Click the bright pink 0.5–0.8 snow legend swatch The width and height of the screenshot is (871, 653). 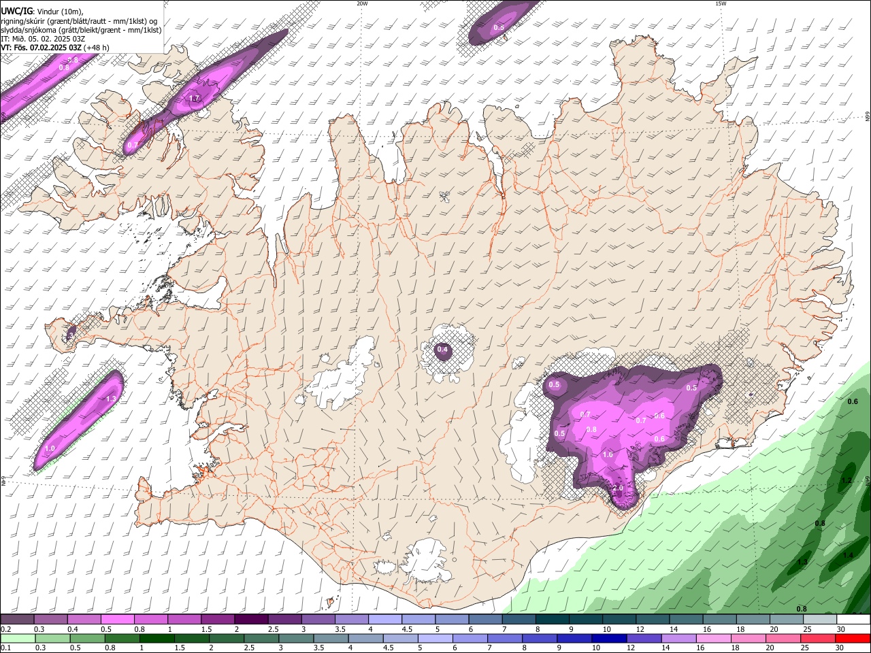[x=117, y=620]
